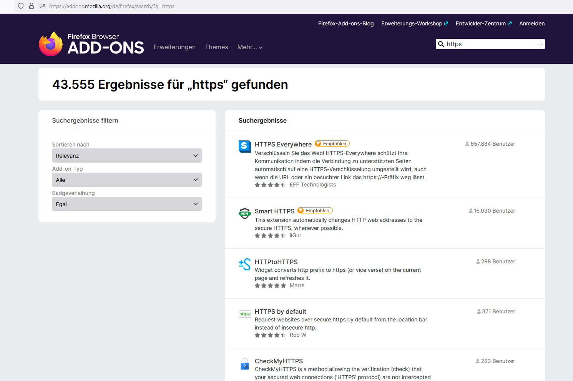573x381 pixels.
Task: Open the Sortieren nach dropdown
Action: click(127, 155)
